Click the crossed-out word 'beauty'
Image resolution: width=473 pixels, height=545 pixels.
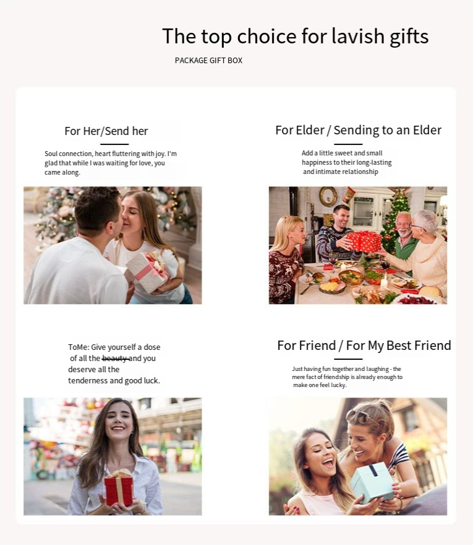(x=116, y=358)
